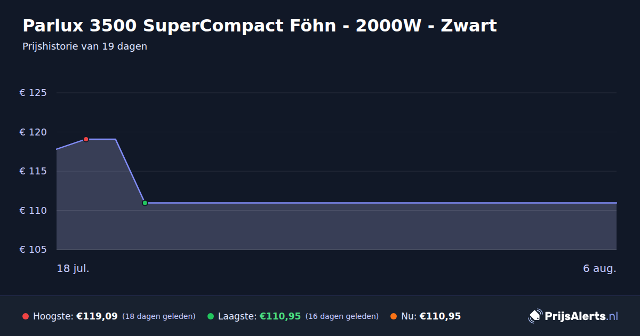Click the green dot next to Laagste
The height and width of the screenshot is (336, 640).
point(211,316)
